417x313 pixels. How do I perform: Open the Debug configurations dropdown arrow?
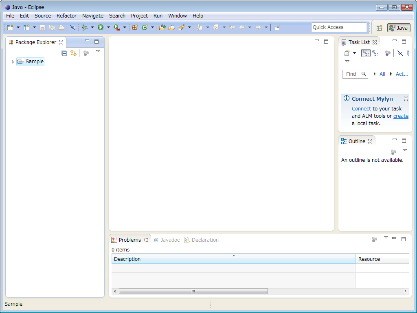pyautogui.click(x=92, y=27)
